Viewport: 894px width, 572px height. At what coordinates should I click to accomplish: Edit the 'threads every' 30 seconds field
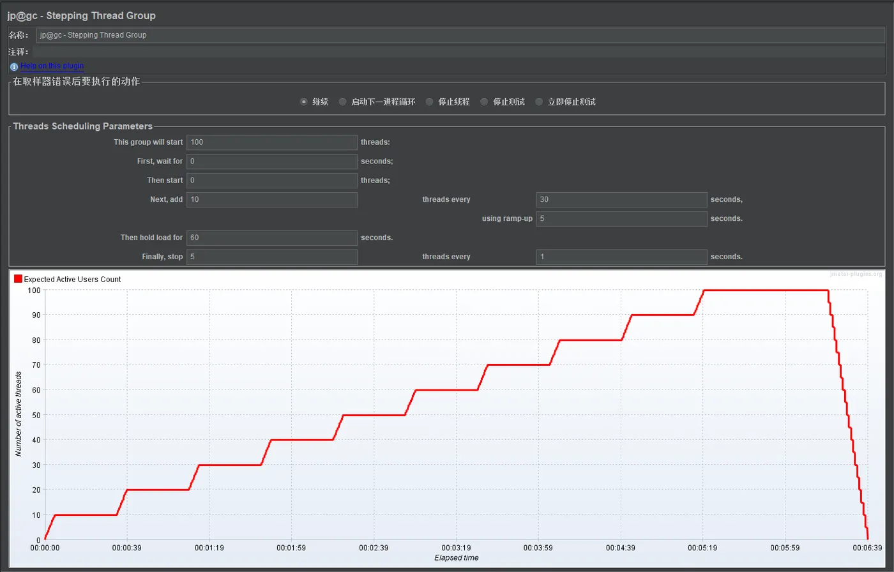pyautogui.click(x=622, y=200)
